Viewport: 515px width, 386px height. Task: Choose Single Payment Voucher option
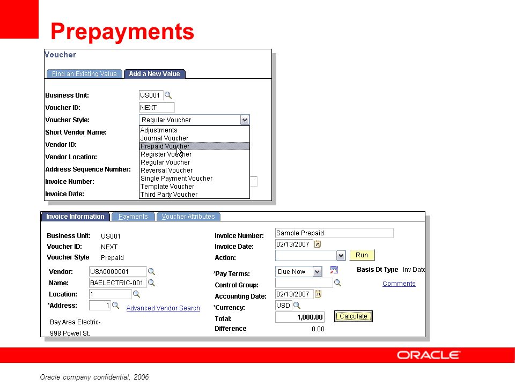(194, 178)
